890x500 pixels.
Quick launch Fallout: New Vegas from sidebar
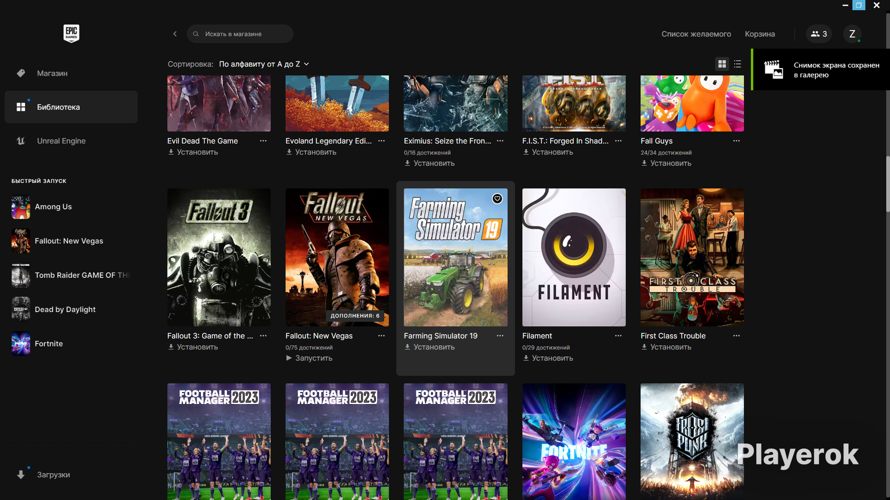point(71,241)
